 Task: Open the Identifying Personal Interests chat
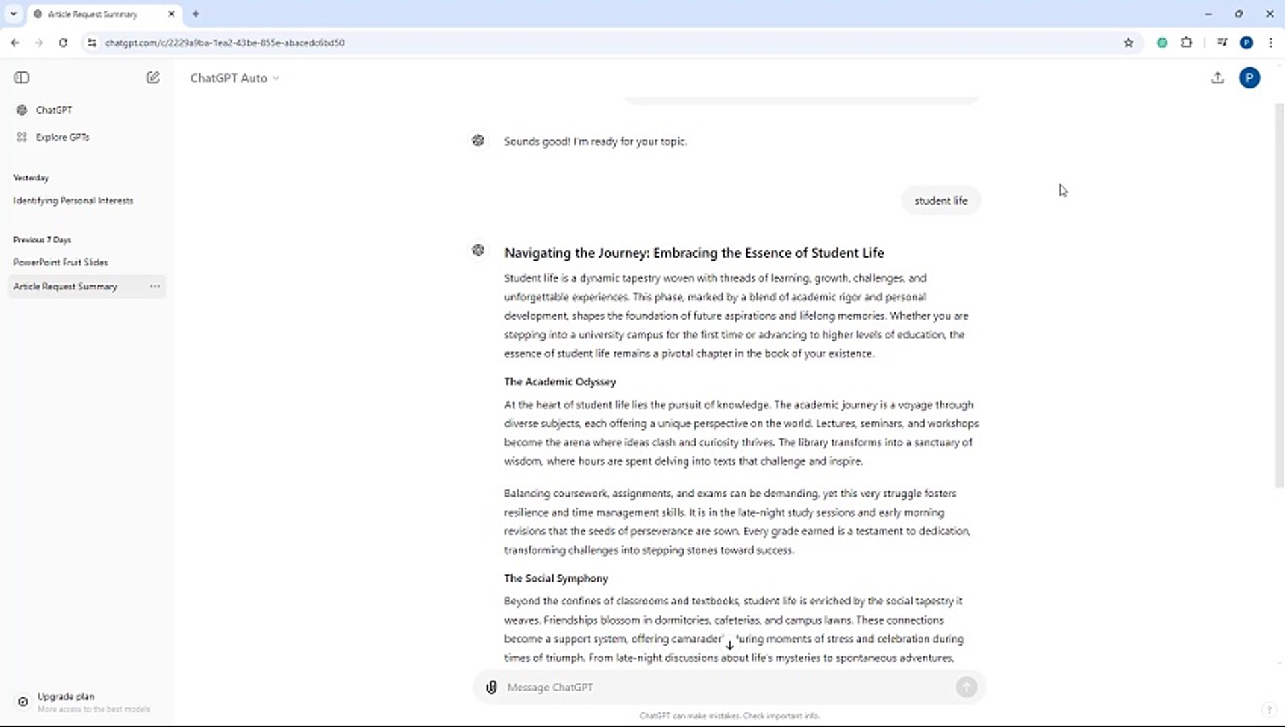pyautogui.click(x=73, y=200)
